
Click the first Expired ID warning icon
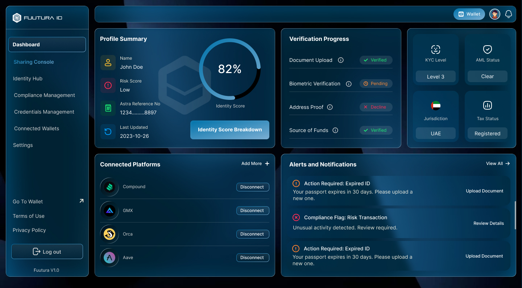(296, 183)
